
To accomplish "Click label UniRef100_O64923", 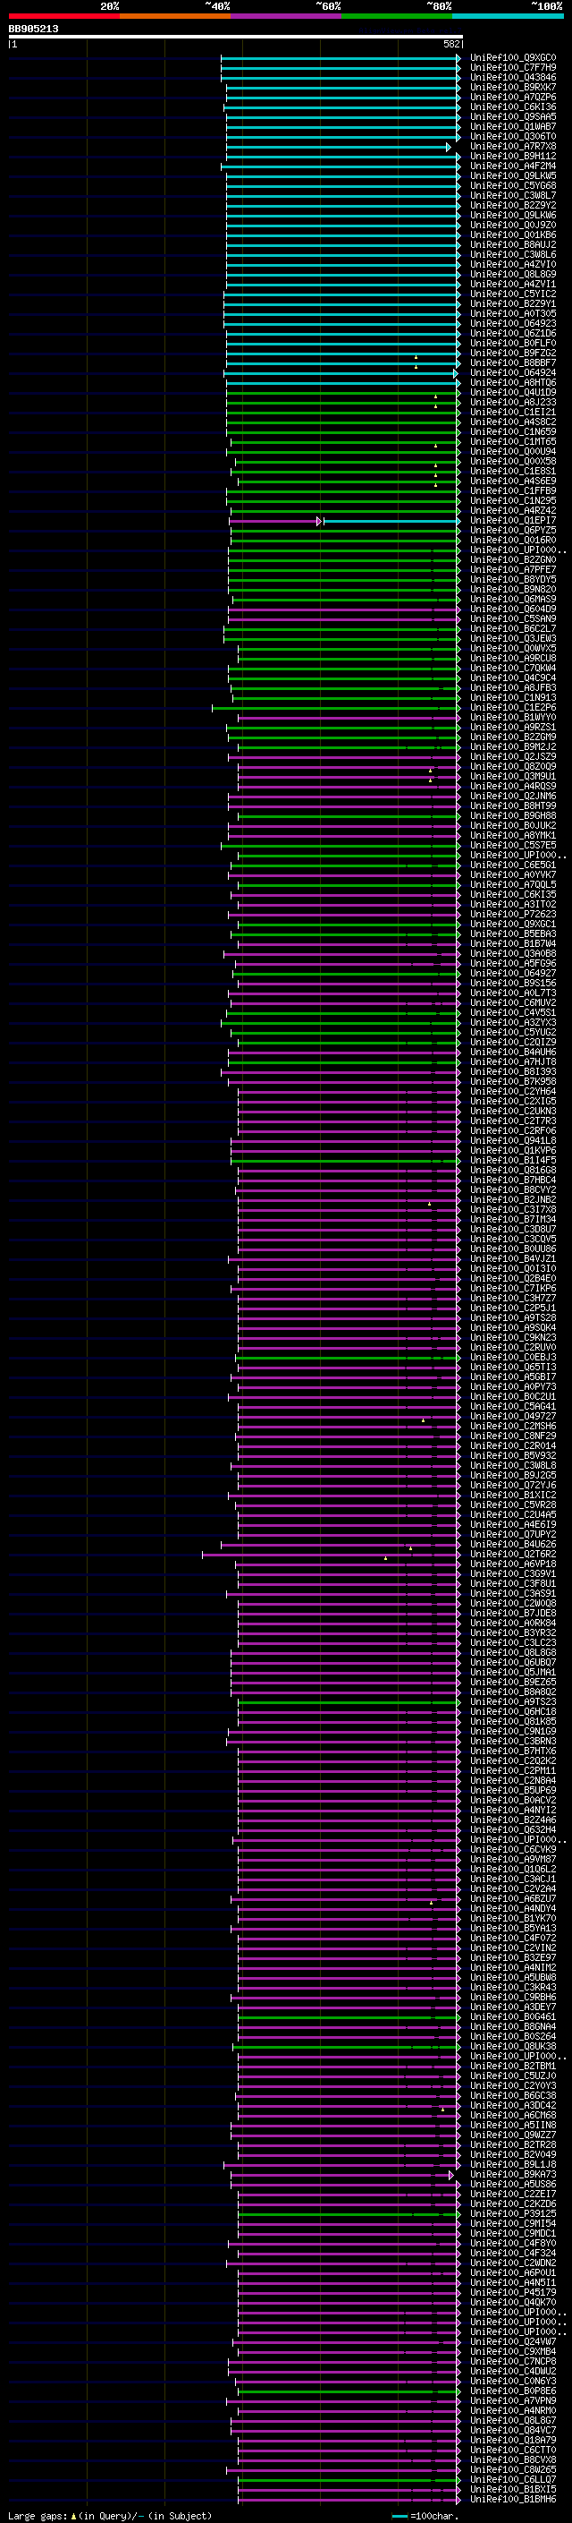I will click(513, 323).
